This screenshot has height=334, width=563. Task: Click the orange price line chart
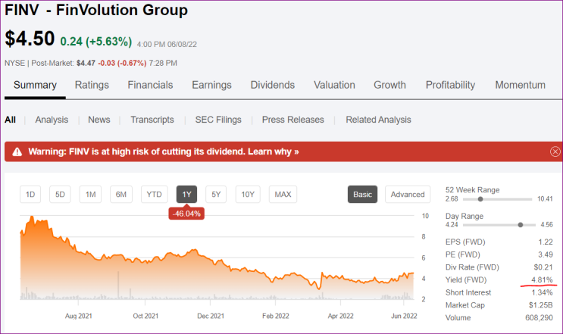point(197,252)
